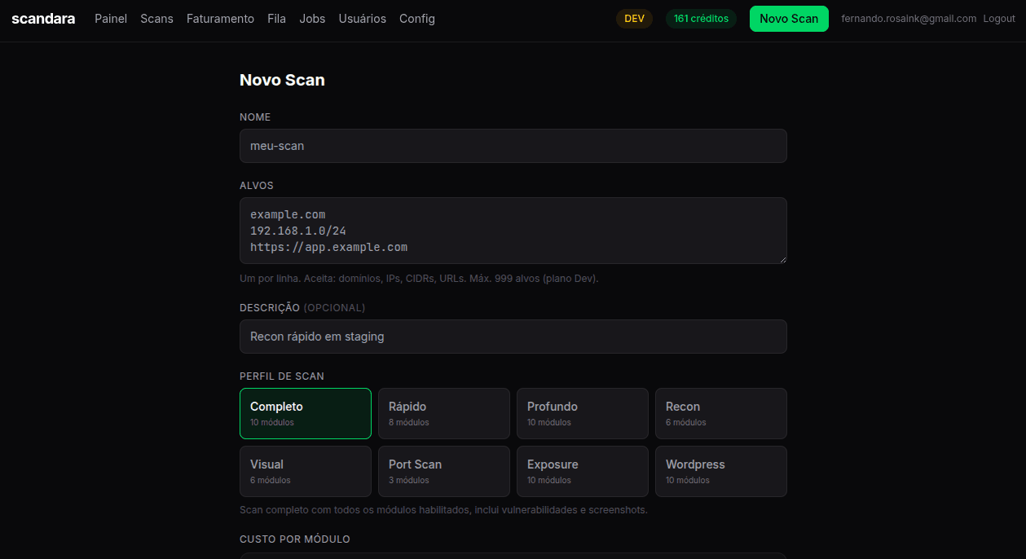Click the Descrição input field
This screenshot has width=1026, height=559.
tap(513, 337)
